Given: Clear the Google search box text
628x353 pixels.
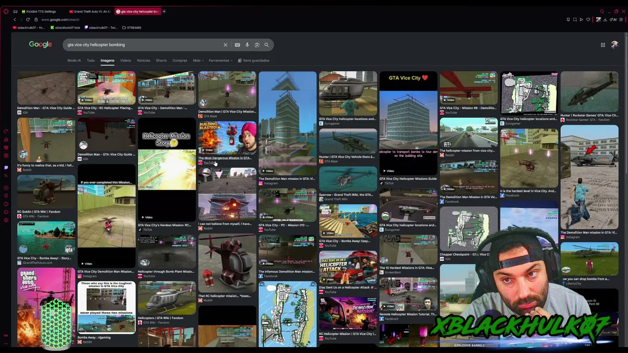Looking at the screenshot, I should coord(226,45).
